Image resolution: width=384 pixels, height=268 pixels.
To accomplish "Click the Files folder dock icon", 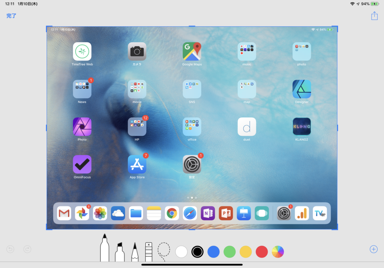I will (x=136, y=213).
